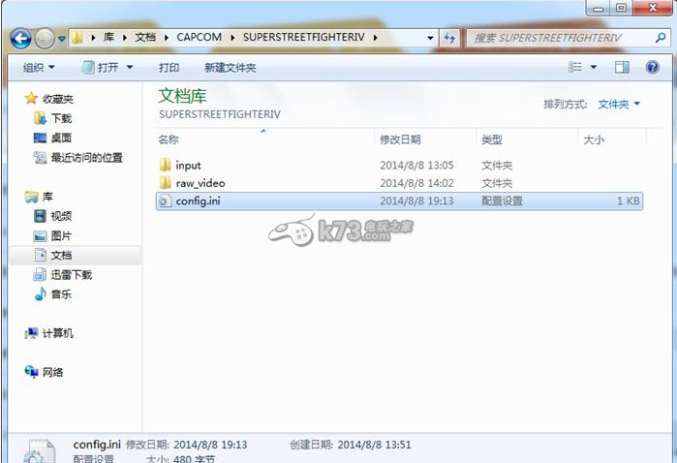Open the 音乐 library
Image resolution: width=677 pixels, height=463 pixels.
(60, 294)
